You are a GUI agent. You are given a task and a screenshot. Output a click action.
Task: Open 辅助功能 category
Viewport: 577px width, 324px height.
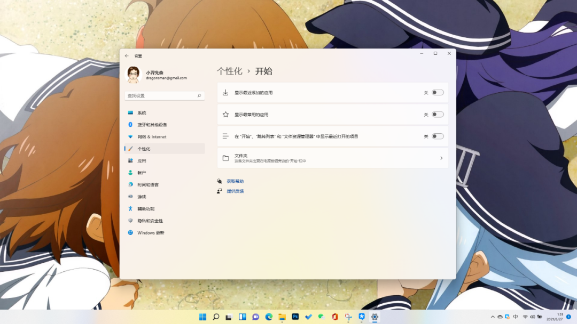[165, 209]
